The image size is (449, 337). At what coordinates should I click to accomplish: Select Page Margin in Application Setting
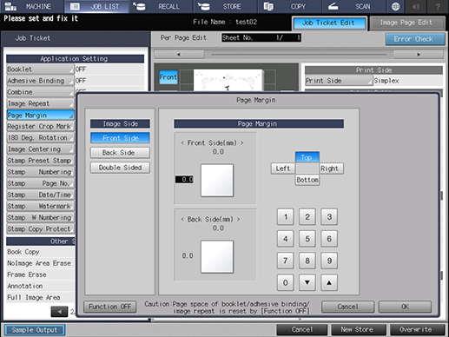click(40, 115)
